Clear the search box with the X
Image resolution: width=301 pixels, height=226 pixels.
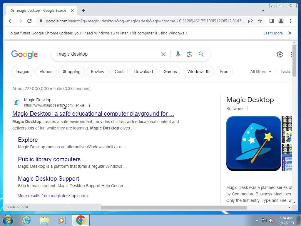point(163,54)
